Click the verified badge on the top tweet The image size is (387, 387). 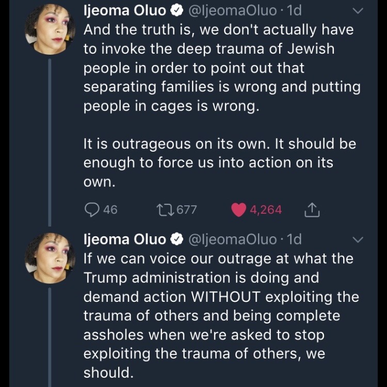[175, 10]
